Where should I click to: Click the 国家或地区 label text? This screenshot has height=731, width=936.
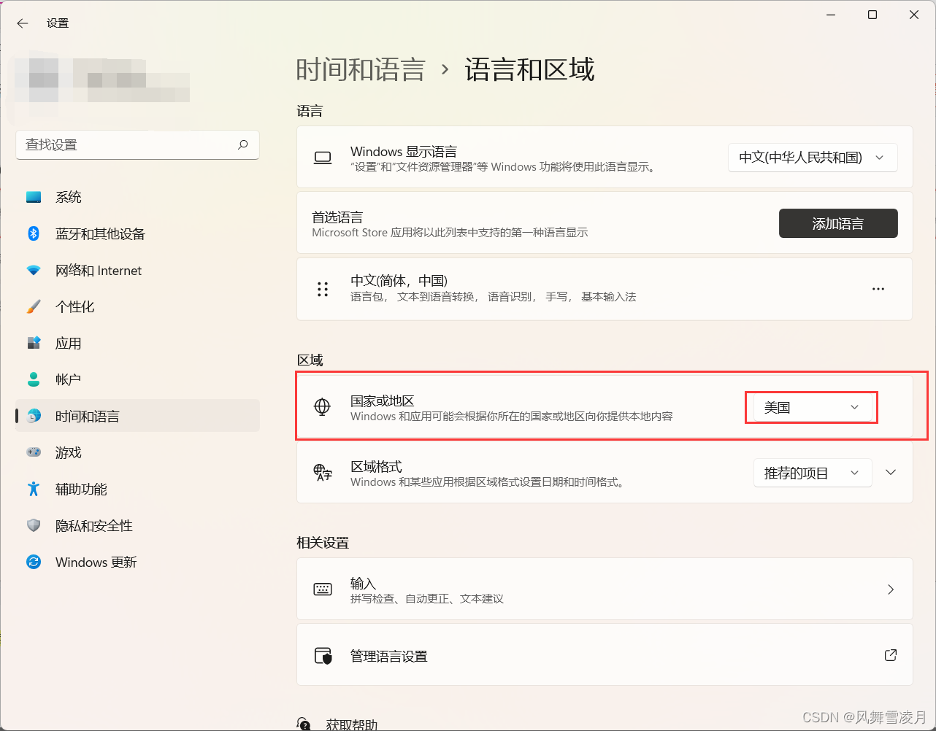point(383,401)
